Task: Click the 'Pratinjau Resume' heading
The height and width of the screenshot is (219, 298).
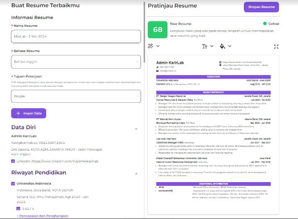Action: point(173,6)
